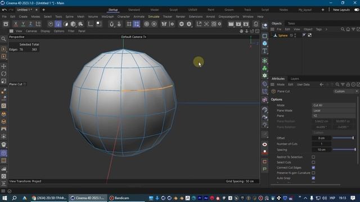Switch to the Layers tab
The image size is (360, 202).
295,79
